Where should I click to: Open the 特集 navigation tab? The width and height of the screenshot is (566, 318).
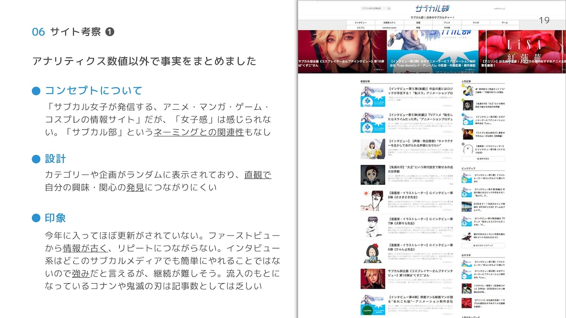pyautogui.click(x=418, y=28)
